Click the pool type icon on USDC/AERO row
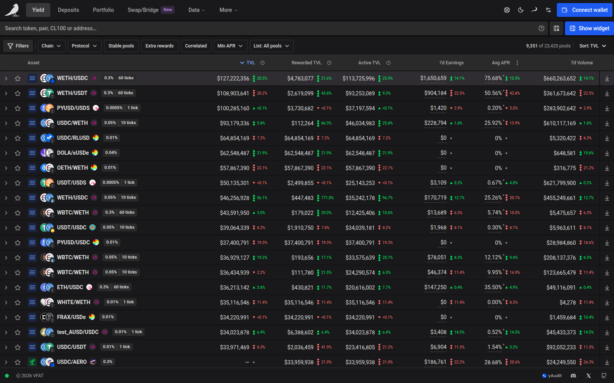Screen dimensions: 614x383 [x=32, y=362]
